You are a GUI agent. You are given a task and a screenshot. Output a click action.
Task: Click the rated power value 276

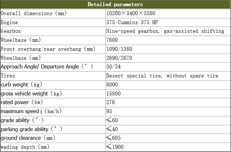(x=111, y=102)
